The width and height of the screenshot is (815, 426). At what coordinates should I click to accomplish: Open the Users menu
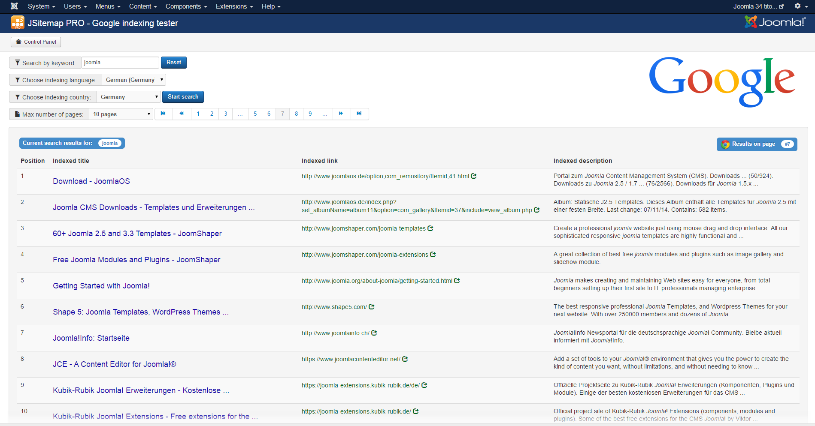75,6
